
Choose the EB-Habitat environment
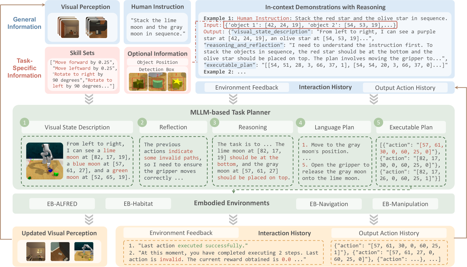click(138, 204)
